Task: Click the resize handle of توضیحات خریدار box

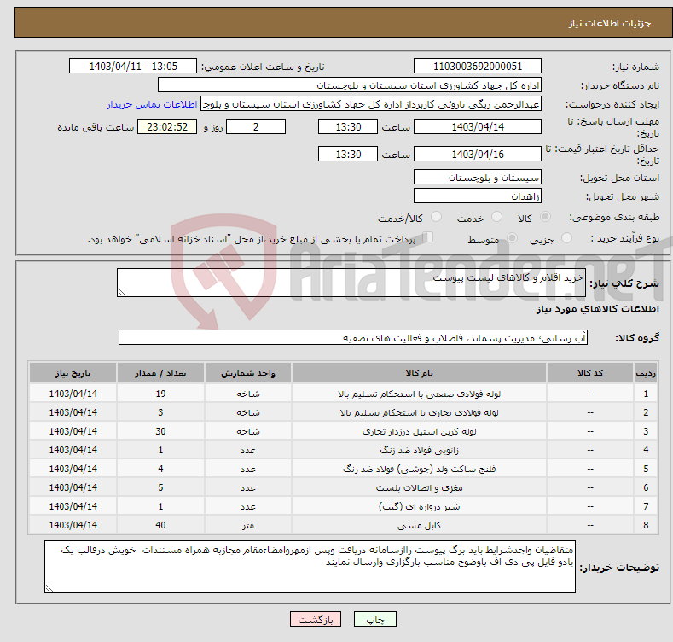Action: [x=49, y=588]
